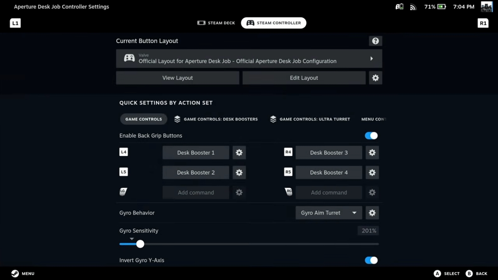Screen dimensions: 498x280
Task: Click the B button BACK glyph
Action: coord(469,274)
